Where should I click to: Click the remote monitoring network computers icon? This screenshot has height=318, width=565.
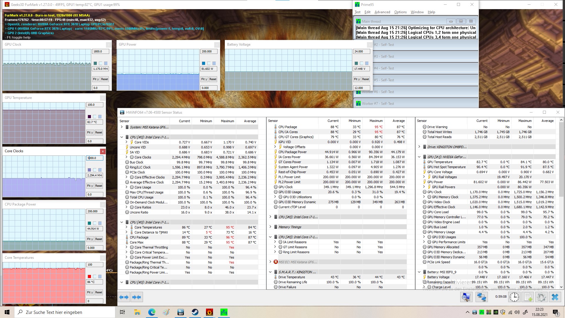click(x=482, y=297)
